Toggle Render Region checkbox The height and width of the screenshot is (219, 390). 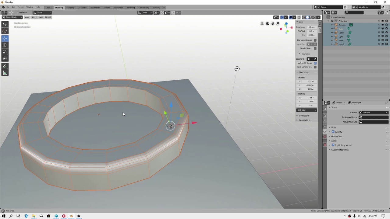coord(315,48)
